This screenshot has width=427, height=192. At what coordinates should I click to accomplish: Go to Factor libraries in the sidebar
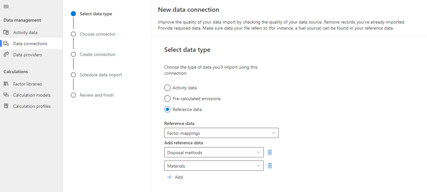tap(27, 84)
